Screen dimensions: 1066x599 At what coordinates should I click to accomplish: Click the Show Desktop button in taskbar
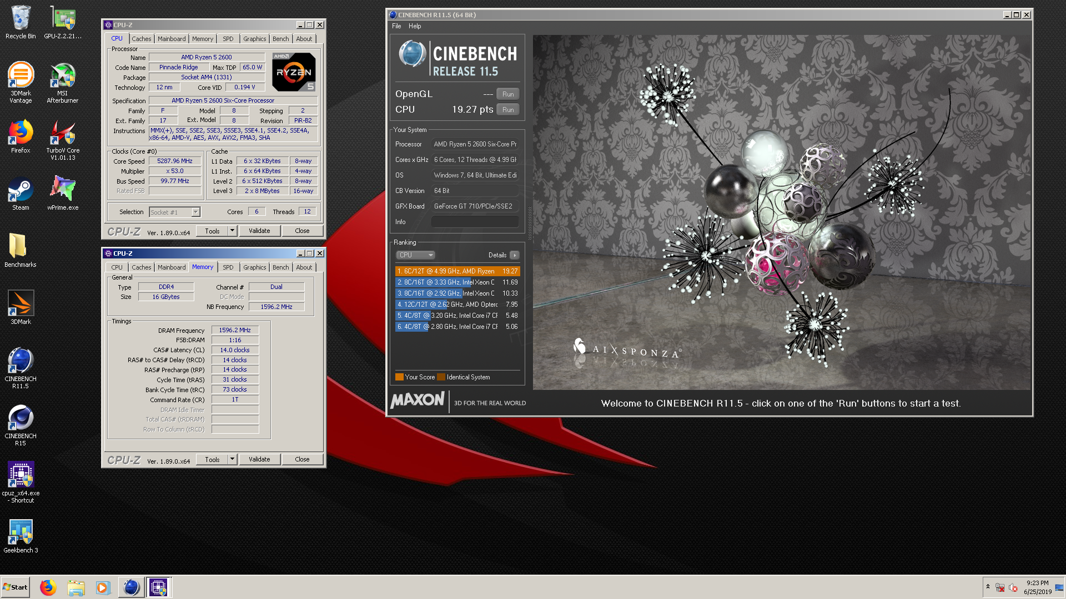pyautogui.click(x=1059, y=587)
